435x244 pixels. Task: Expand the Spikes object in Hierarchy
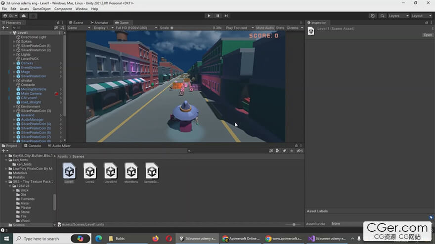click(14, 41)
